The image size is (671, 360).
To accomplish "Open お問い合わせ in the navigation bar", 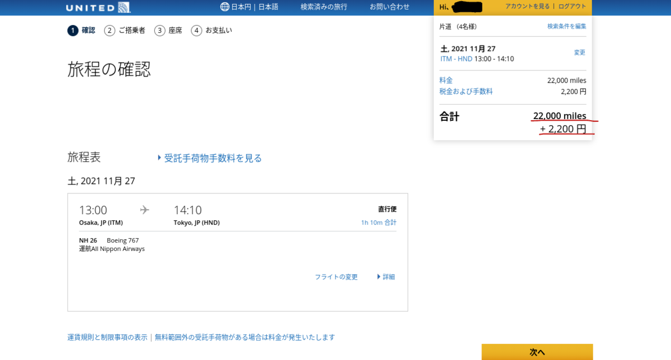I will tap(389, 8).
